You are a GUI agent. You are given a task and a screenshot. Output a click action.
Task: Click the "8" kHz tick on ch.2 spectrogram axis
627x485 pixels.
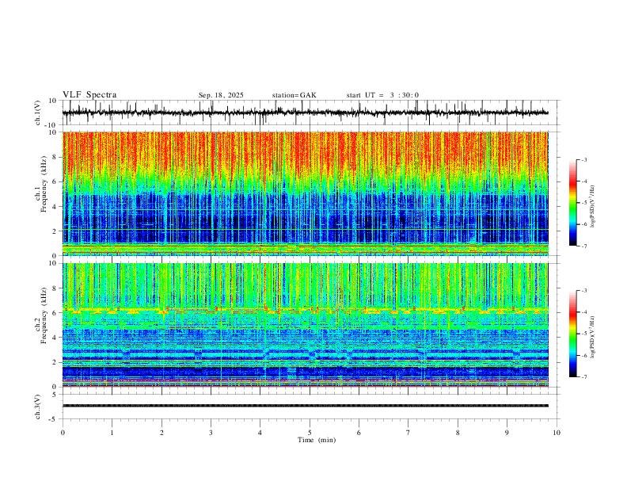pyautogui.click(x=55, y=288)
